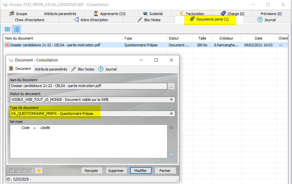Click the PDF icon of the document row
This screenshot has height=184, width=292.
(7, 45)
